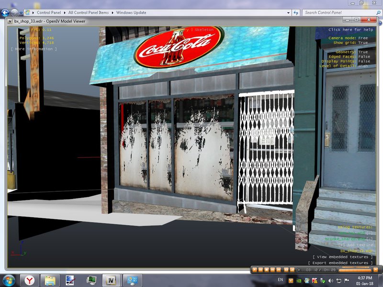Click the safely remove hardware tray icon

[x=323, y=281]
